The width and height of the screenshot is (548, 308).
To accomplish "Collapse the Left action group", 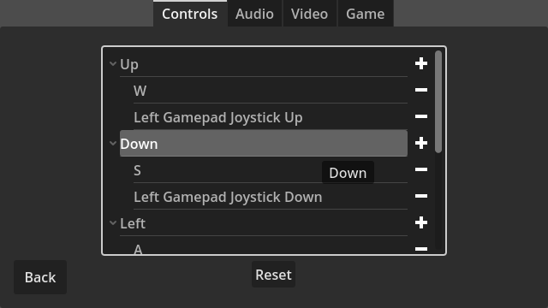I will pyautogui.click(x=113, y=222).
